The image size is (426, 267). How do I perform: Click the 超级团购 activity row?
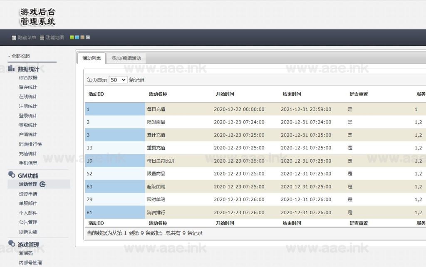pos(156,187)
